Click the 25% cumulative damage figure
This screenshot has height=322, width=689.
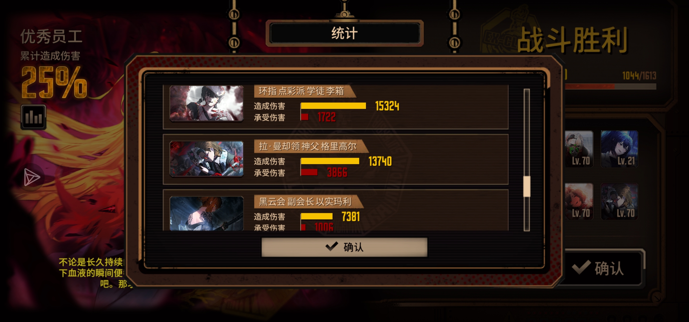point(54,82)
